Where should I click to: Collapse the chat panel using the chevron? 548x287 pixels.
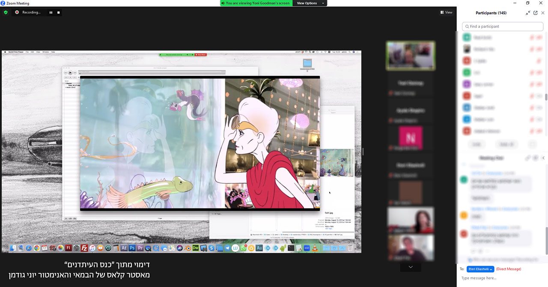[x=543, y=158]
